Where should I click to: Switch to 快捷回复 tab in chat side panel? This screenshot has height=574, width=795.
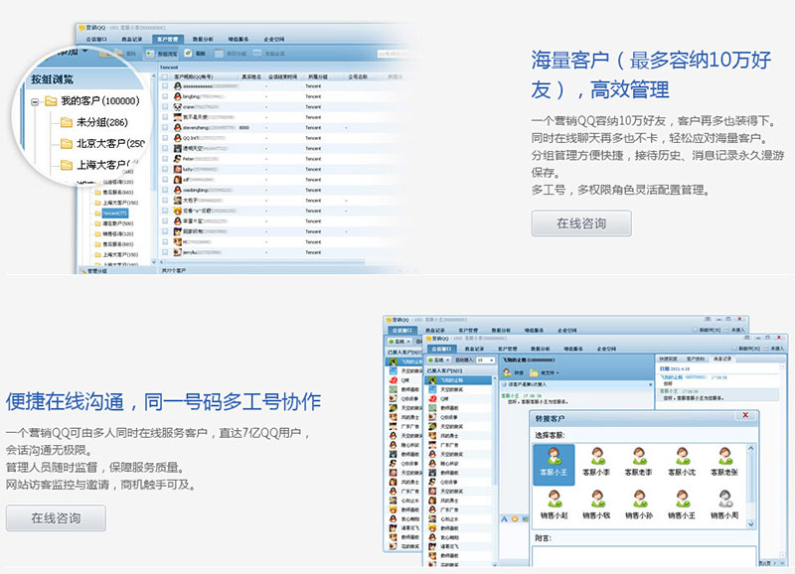668,359
